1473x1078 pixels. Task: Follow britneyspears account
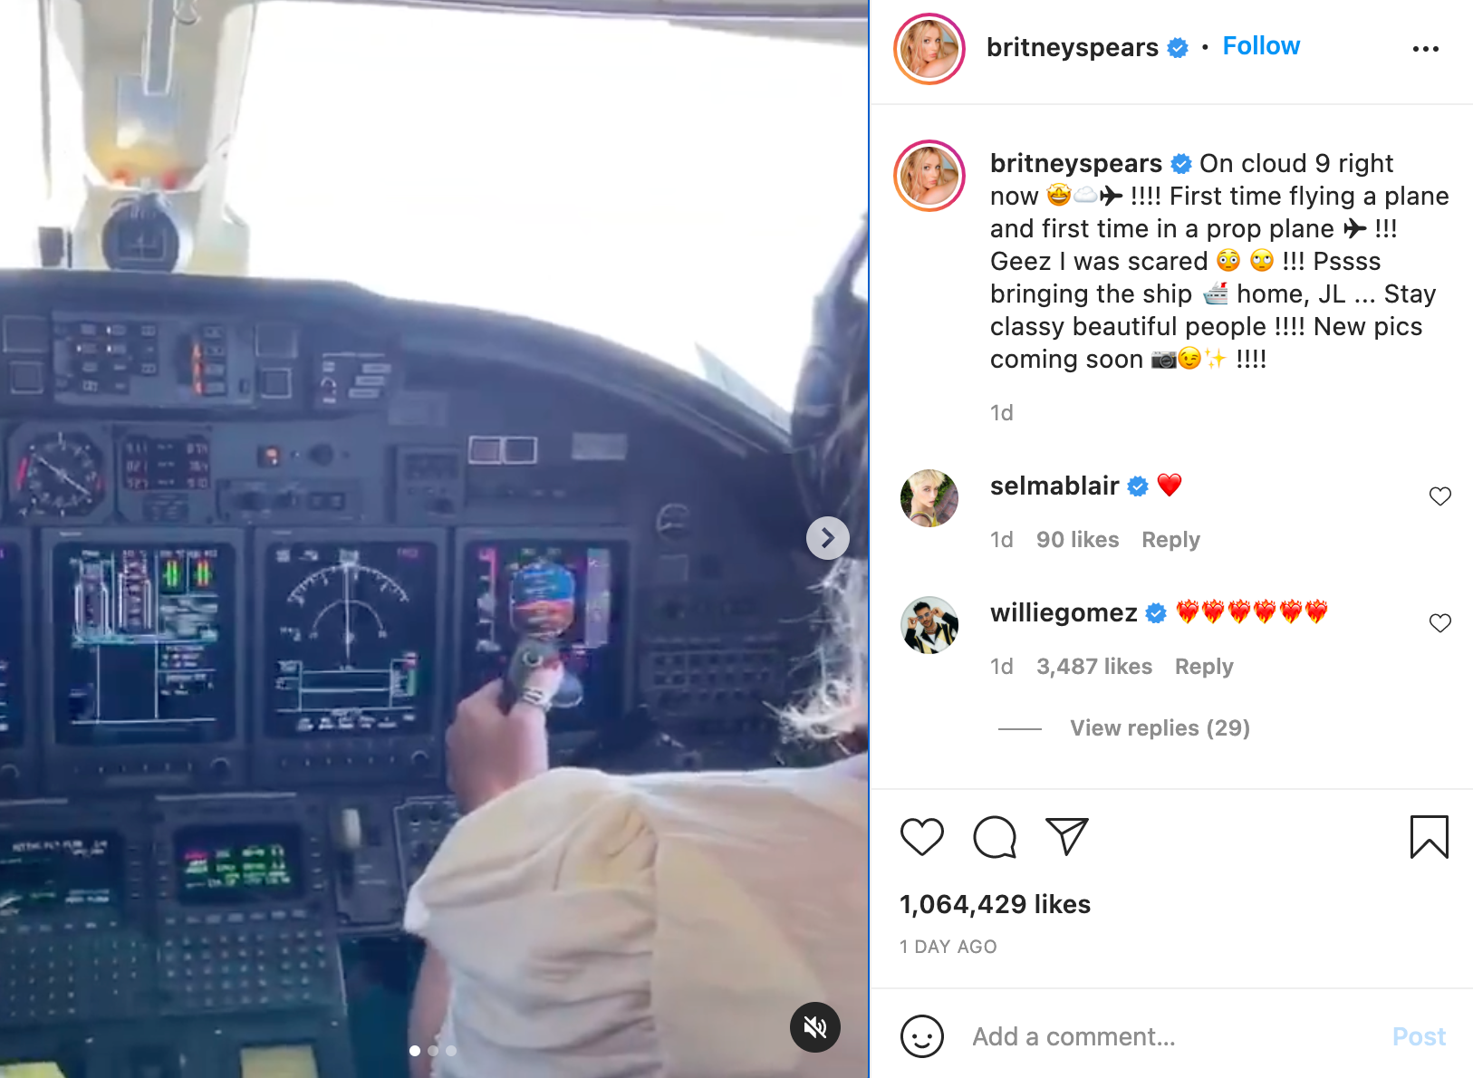click(1261, 46)
